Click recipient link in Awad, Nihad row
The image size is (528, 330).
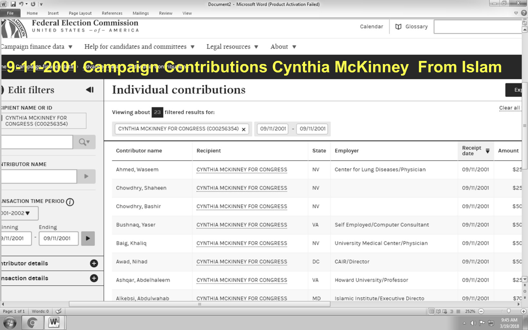(242, 262)
